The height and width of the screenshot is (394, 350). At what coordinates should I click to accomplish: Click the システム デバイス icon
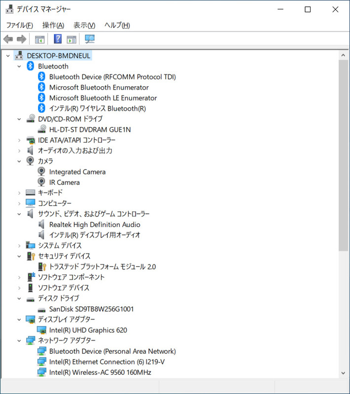pos(31,245)
